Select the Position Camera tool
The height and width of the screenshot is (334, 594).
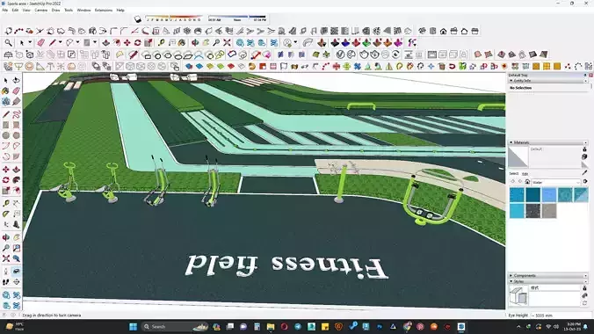tap(5, 272)
